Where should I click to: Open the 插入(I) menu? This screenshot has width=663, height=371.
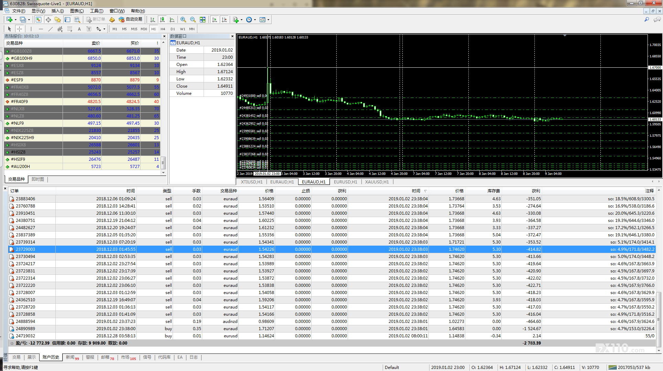57,11
